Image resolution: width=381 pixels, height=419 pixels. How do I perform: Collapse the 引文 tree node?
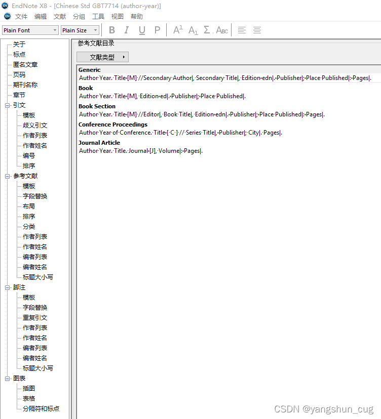(7, 105)
